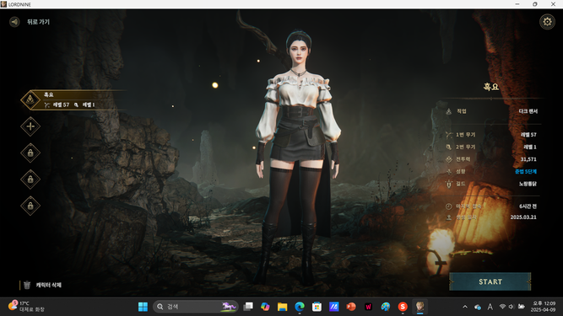Select the 흑요 character slot
Screen dimensions: 563x316
tap(73, 99)
